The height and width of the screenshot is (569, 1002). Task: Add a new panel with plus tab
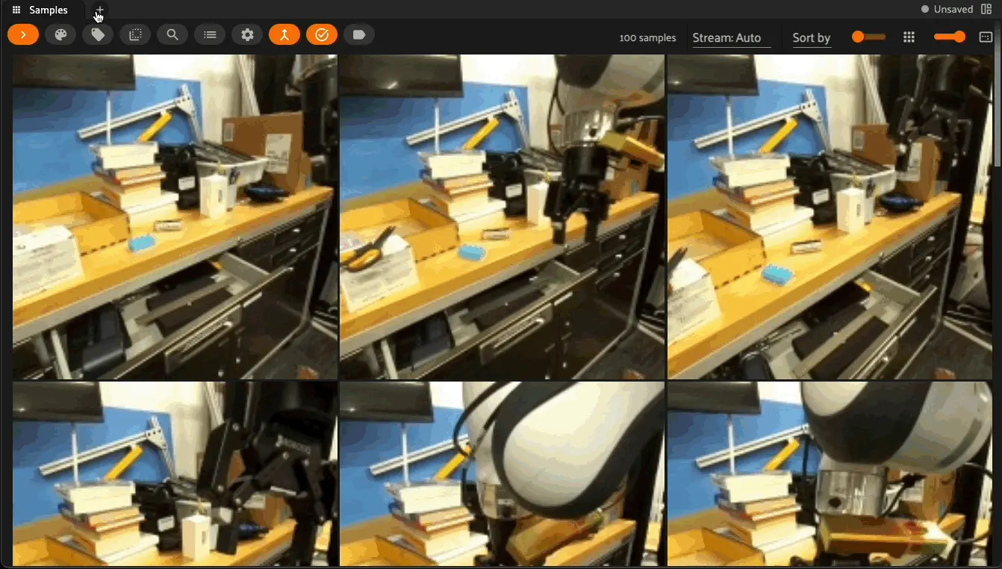(x=99, y=10)
